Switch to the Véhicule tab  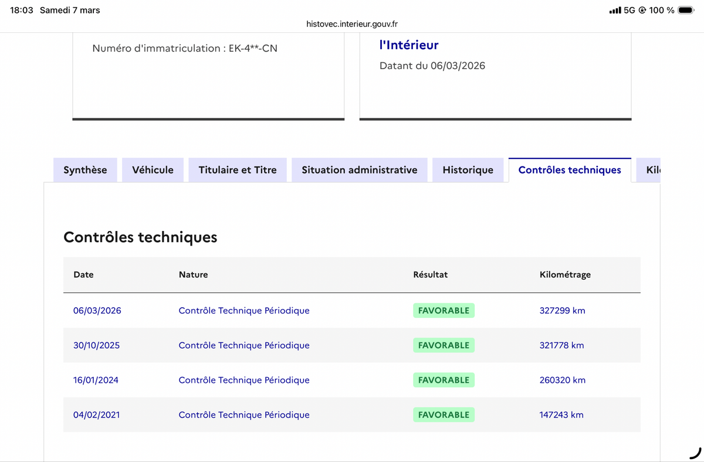[153, 170]
